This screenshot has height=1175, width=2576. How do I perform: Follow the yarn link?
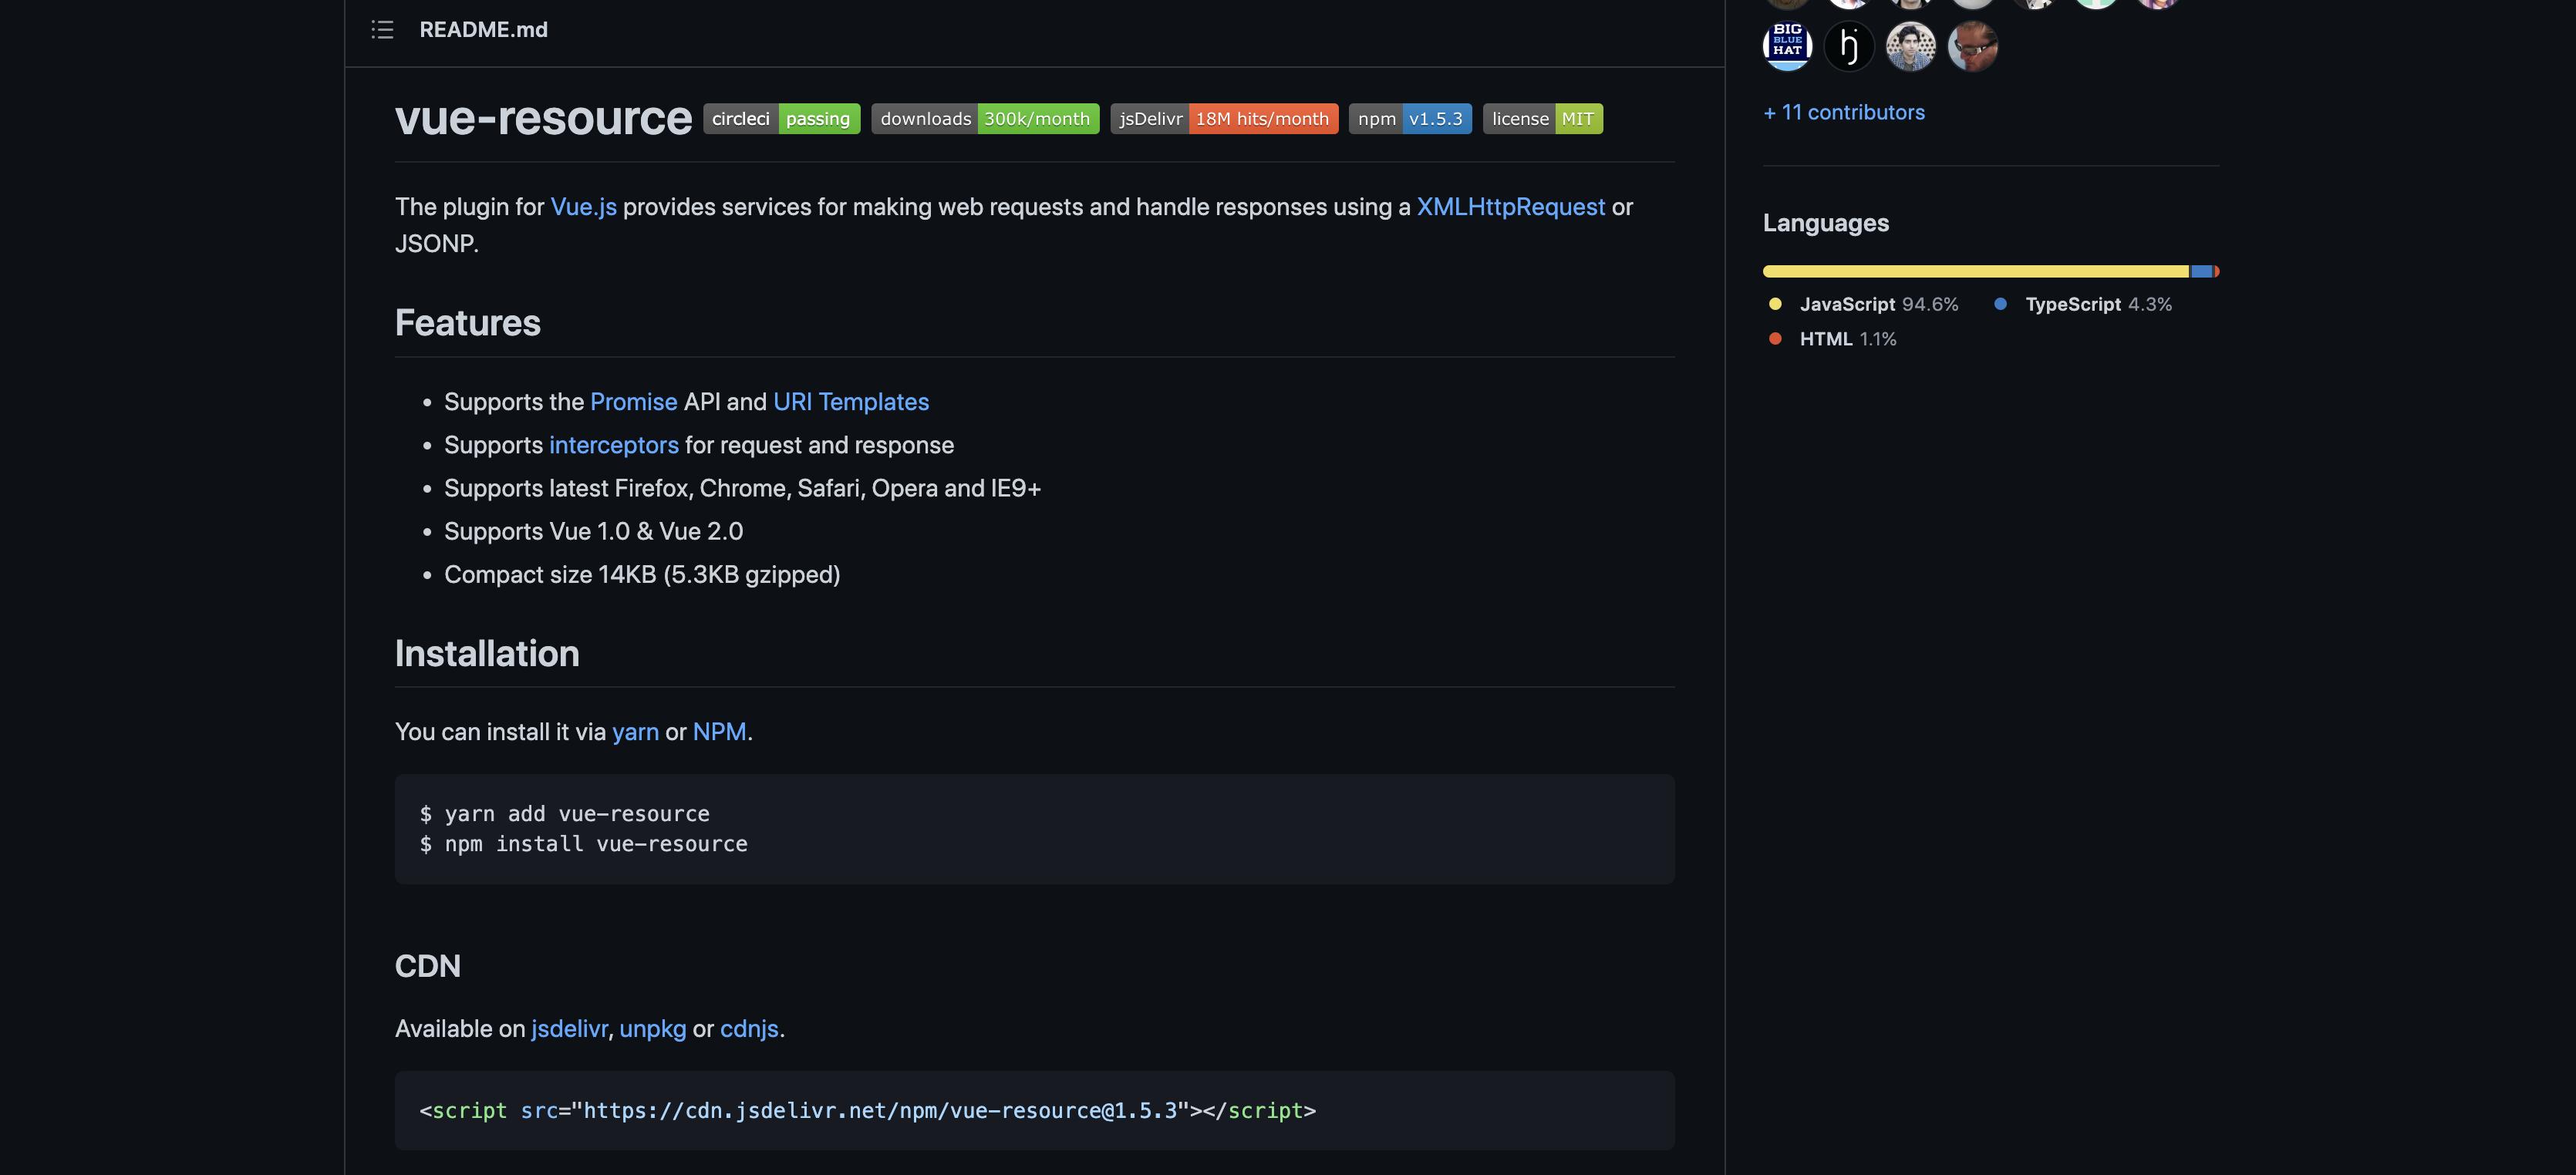(635, 732)
